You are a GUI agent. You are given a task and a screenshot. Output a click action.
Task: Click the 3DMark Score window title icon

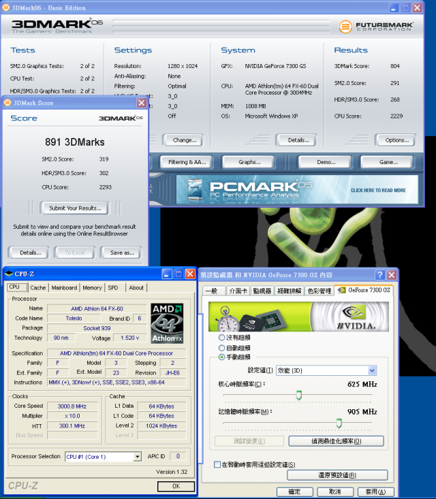pos(7,103)
